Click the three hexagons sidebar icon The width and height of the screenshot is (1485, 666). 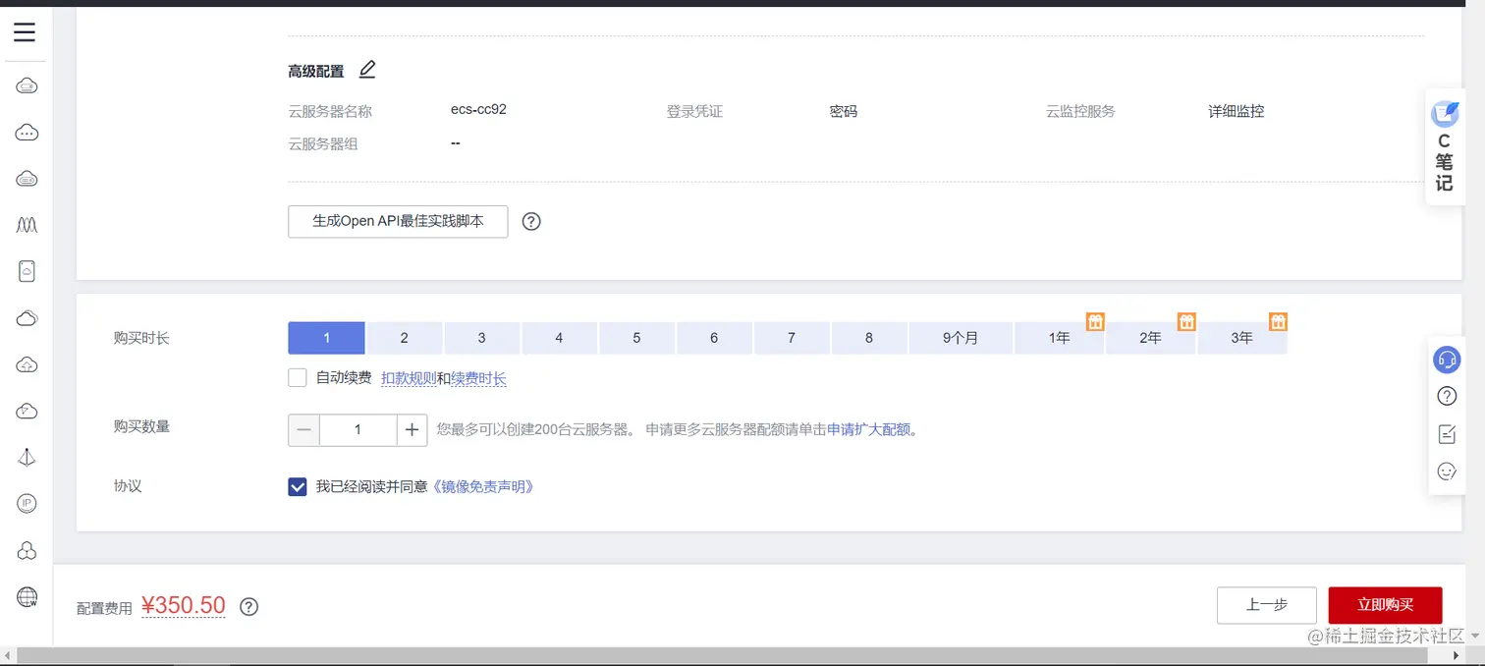(x=27, y=550)
